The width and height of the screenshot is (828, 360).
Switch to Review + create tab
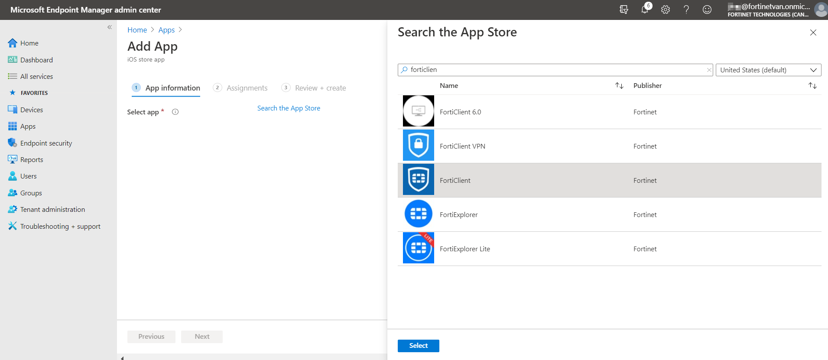click(320, 88)
